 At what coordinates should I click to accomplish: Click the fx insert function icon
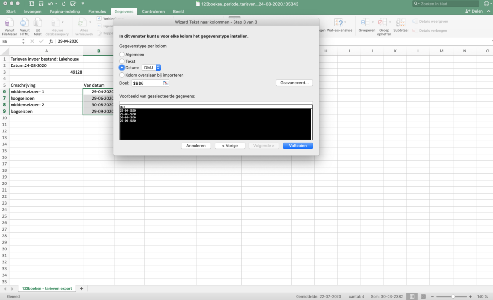pos(51,41)
